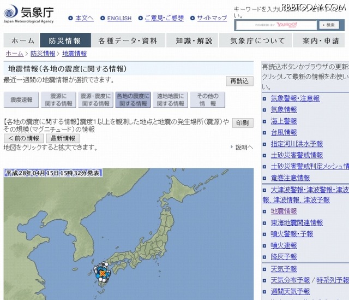Go to ＜前の情報 previous info
The width and height of the screenshot is (349, 300).
click(x=23, y=138)
